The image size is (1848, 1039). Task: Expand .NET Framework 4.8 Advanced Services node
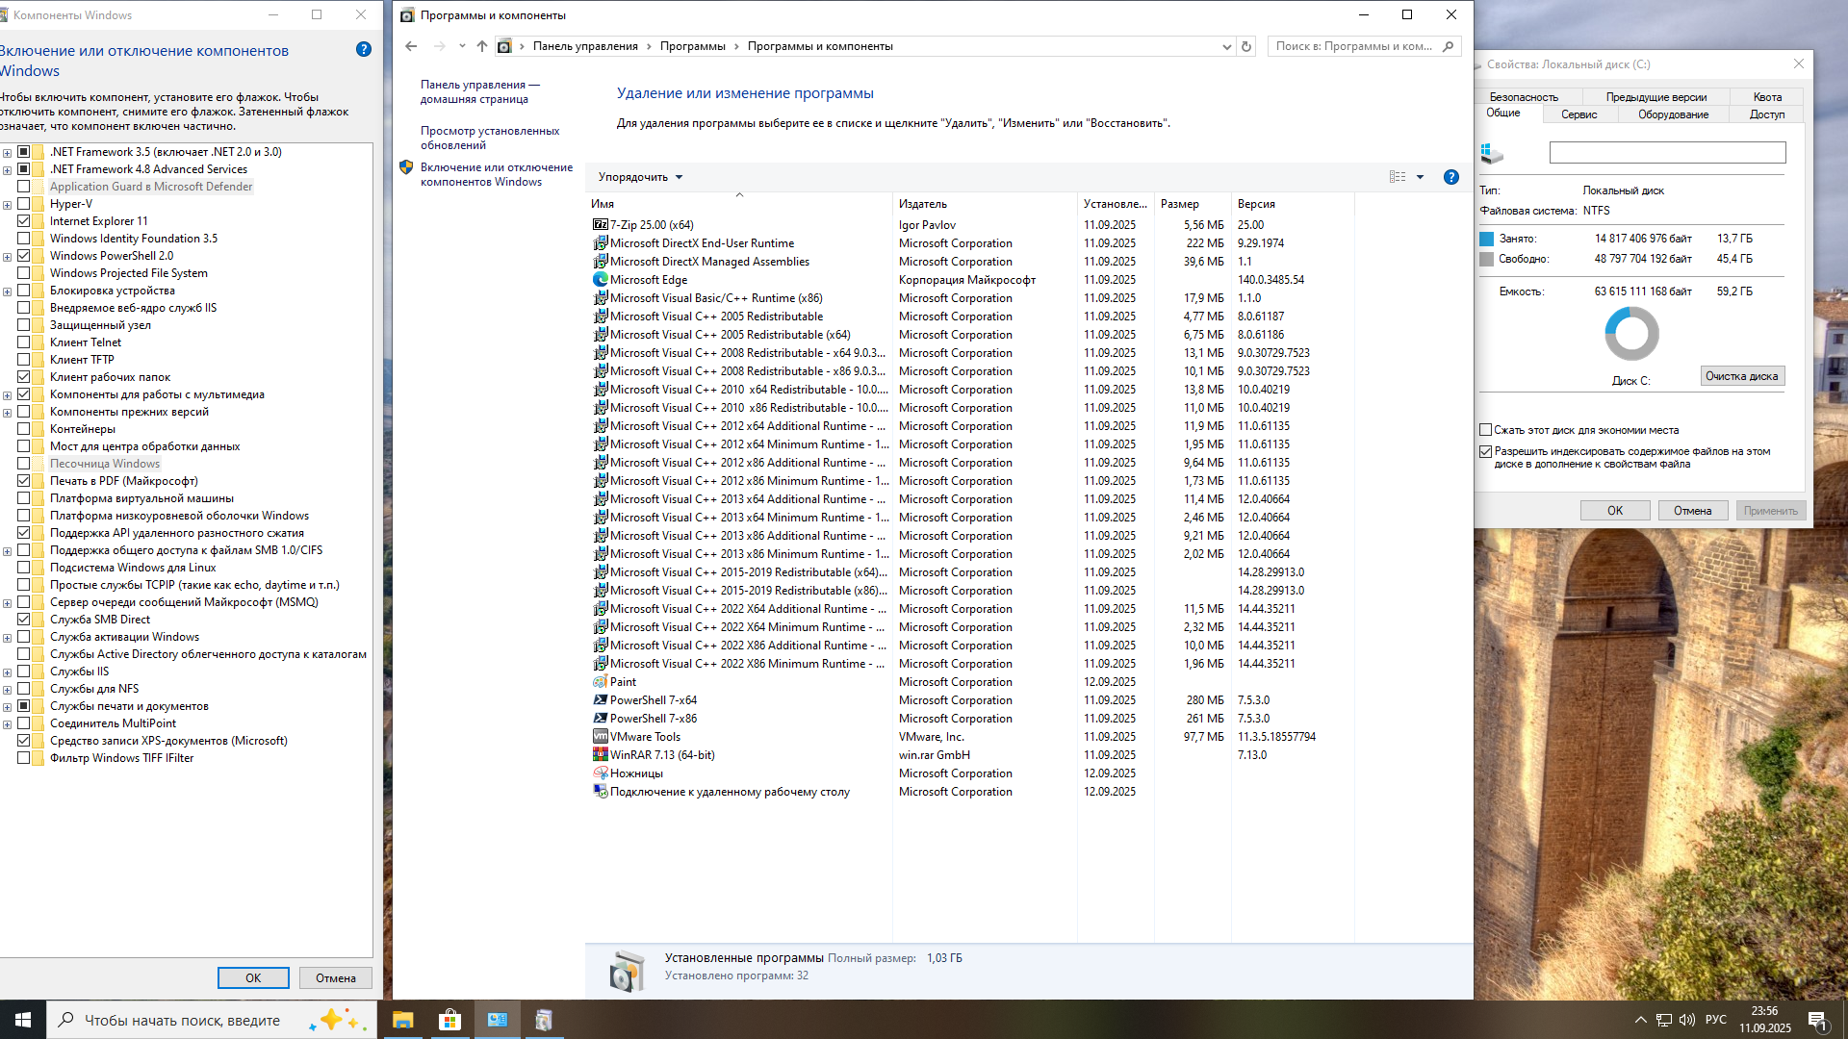click(x=8, y=169)
